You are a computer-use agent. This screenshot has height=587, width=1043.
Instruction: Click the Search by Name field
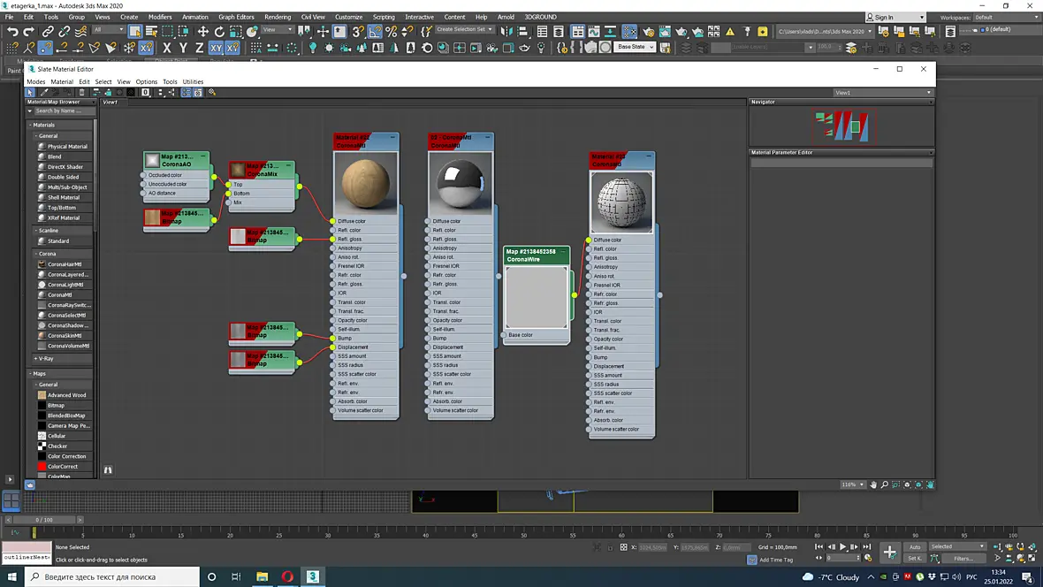click(x=63, y=111)
